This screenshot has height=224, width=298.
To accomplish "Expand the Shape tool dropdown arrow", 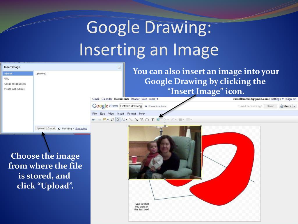I will [127, 120].
